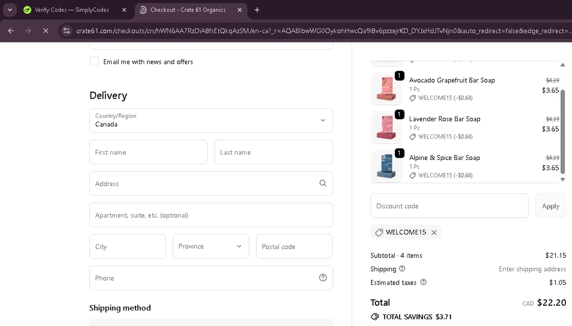Viewport: 572px width, 326px height.
Task: Click the Shipping help icon
Action: click(402, 268)
